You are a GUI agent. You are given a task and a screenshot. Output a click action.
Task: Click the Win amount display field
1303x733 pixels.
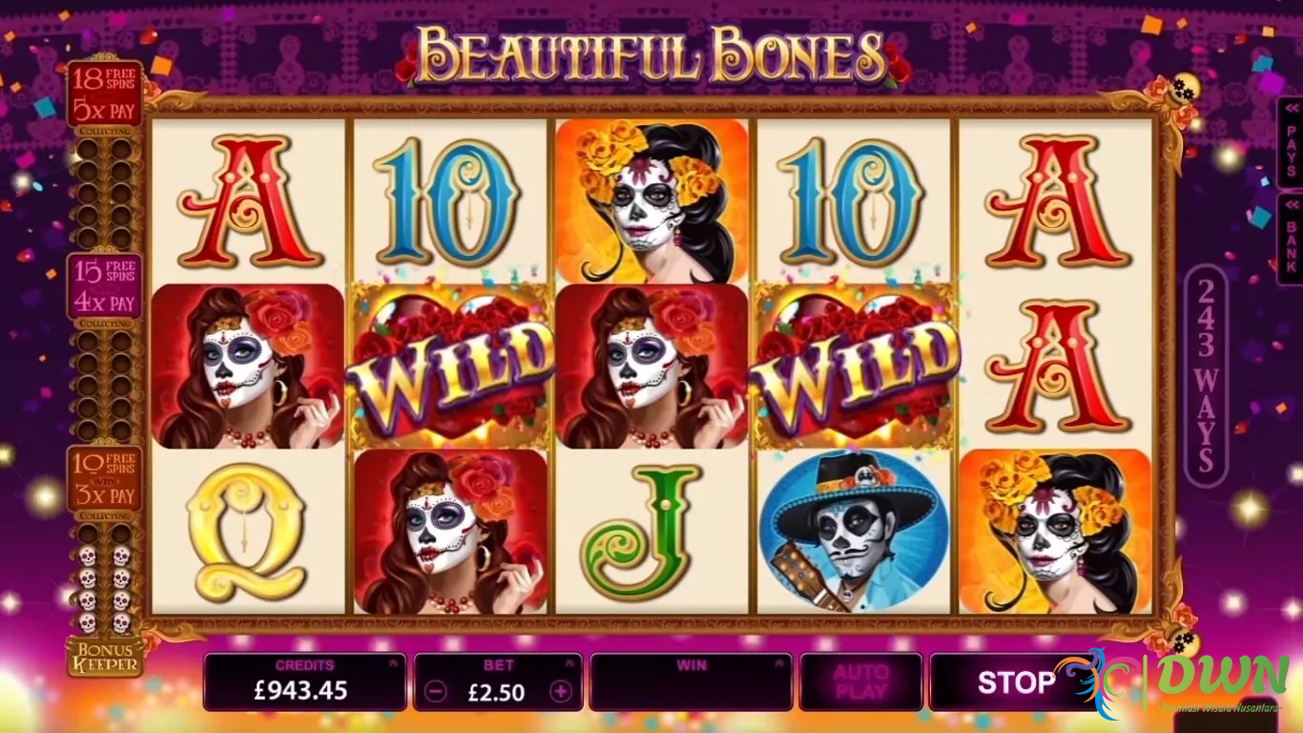point(692,681)
